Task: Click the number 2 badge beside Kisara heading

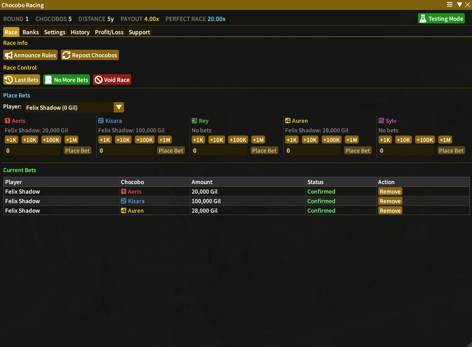Action: click(x=101, y=121)
